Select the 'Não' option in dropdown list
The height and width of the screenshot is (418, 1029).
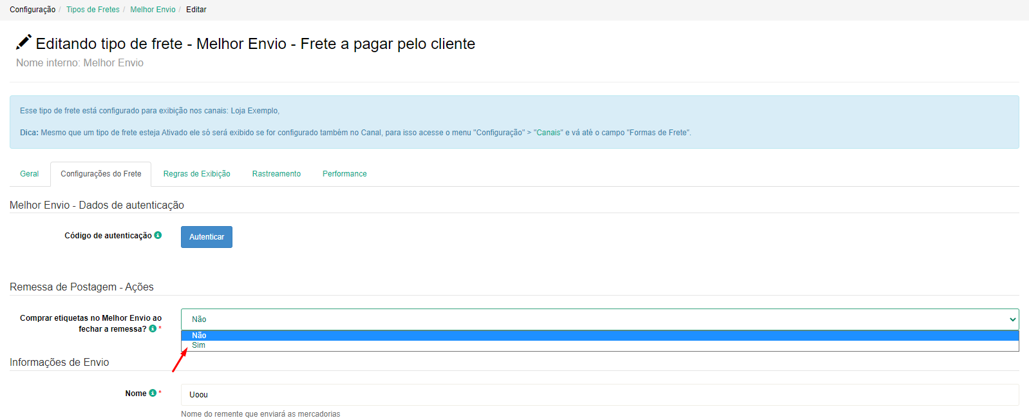point(599,336)
